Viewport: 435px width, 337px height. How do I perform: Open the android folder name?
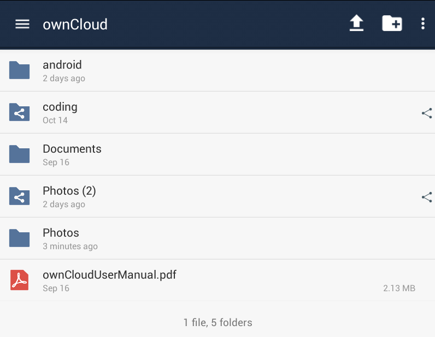62,65
